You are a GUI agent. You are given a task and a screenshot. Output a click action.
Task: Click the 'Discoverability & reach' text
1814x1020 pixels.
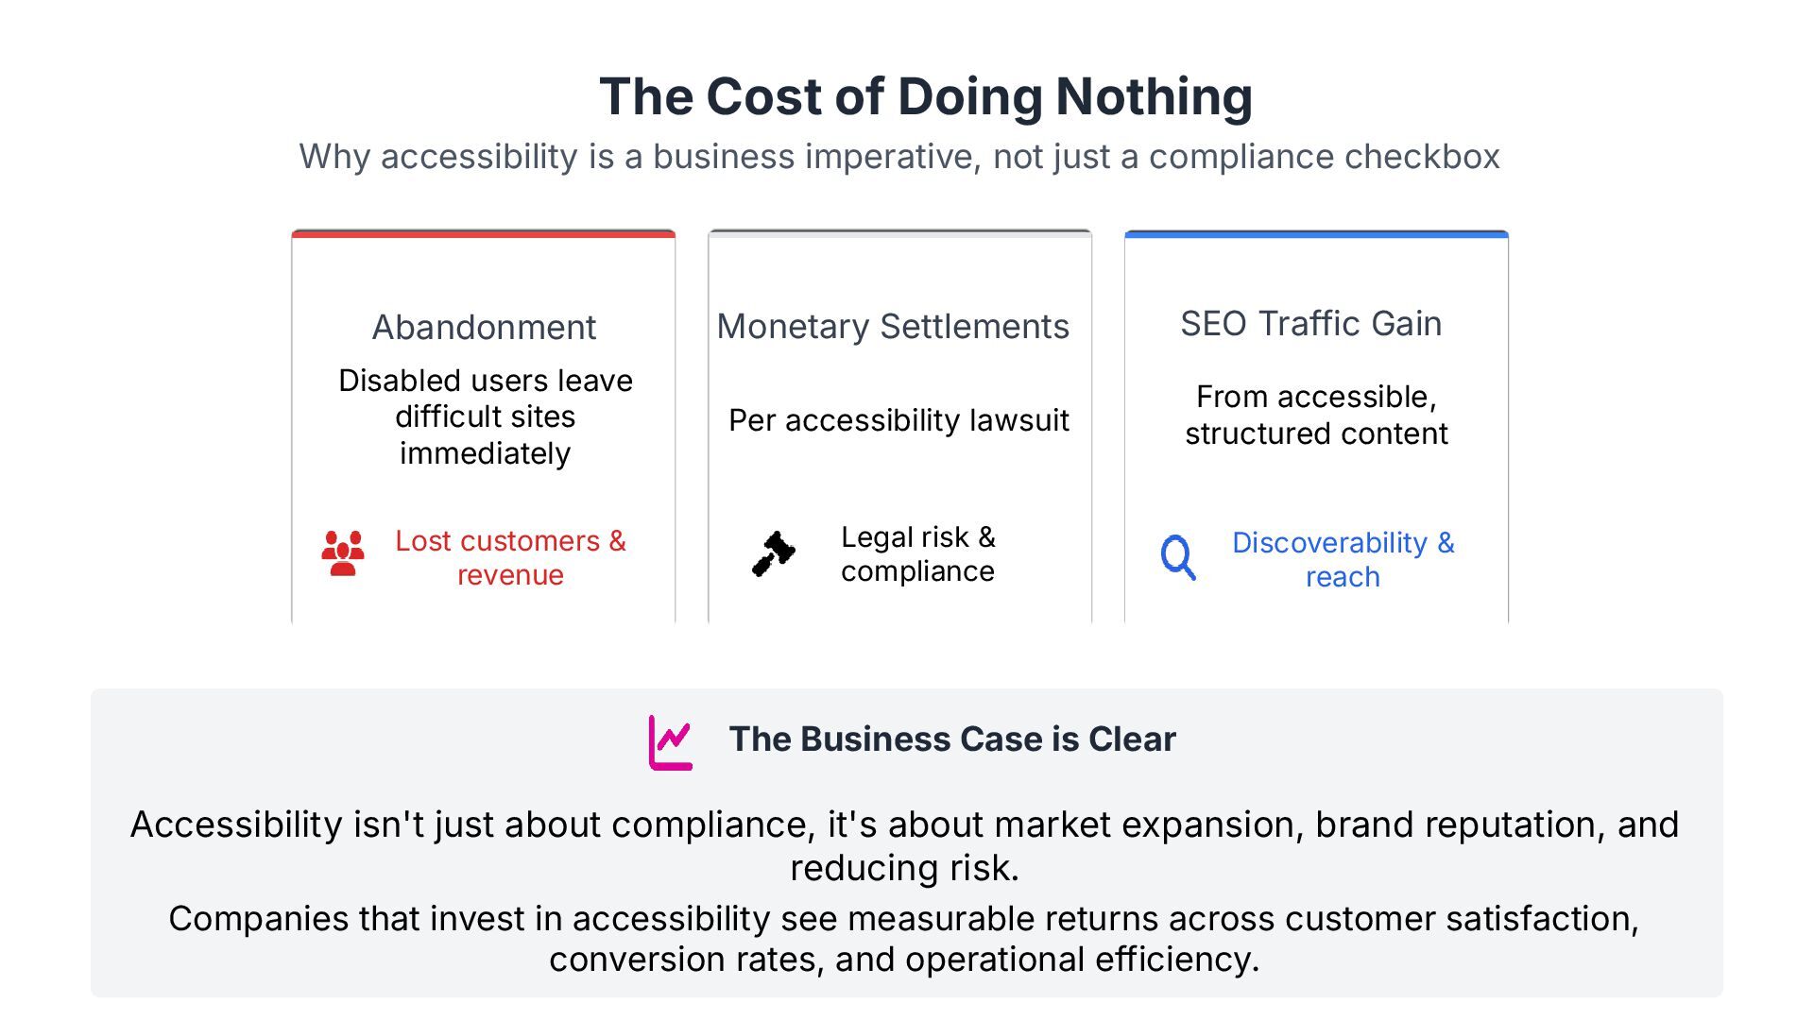pos(1343,559)
